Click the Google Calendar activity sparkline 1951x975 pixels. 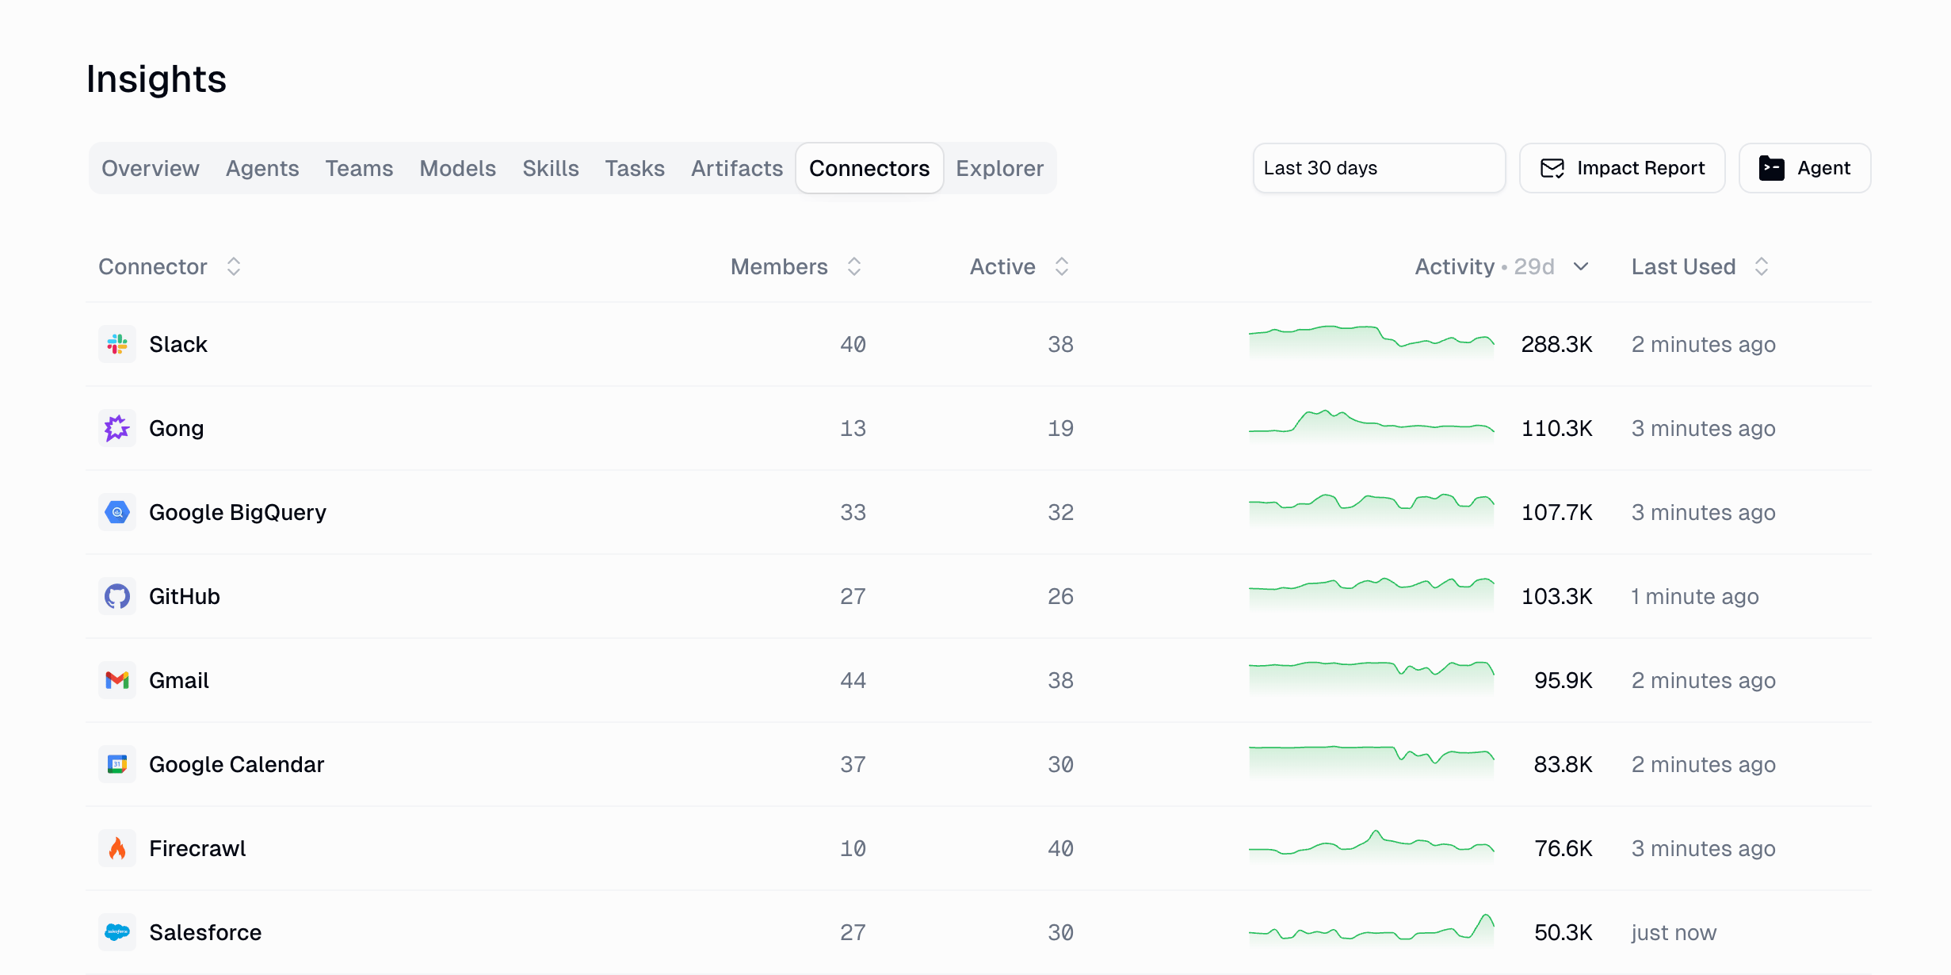pos(1372,763)
